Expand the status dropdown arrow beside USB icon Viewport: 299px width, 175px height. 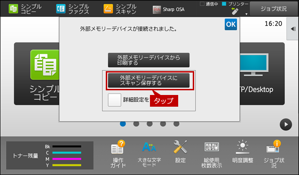tap(246, 14)
